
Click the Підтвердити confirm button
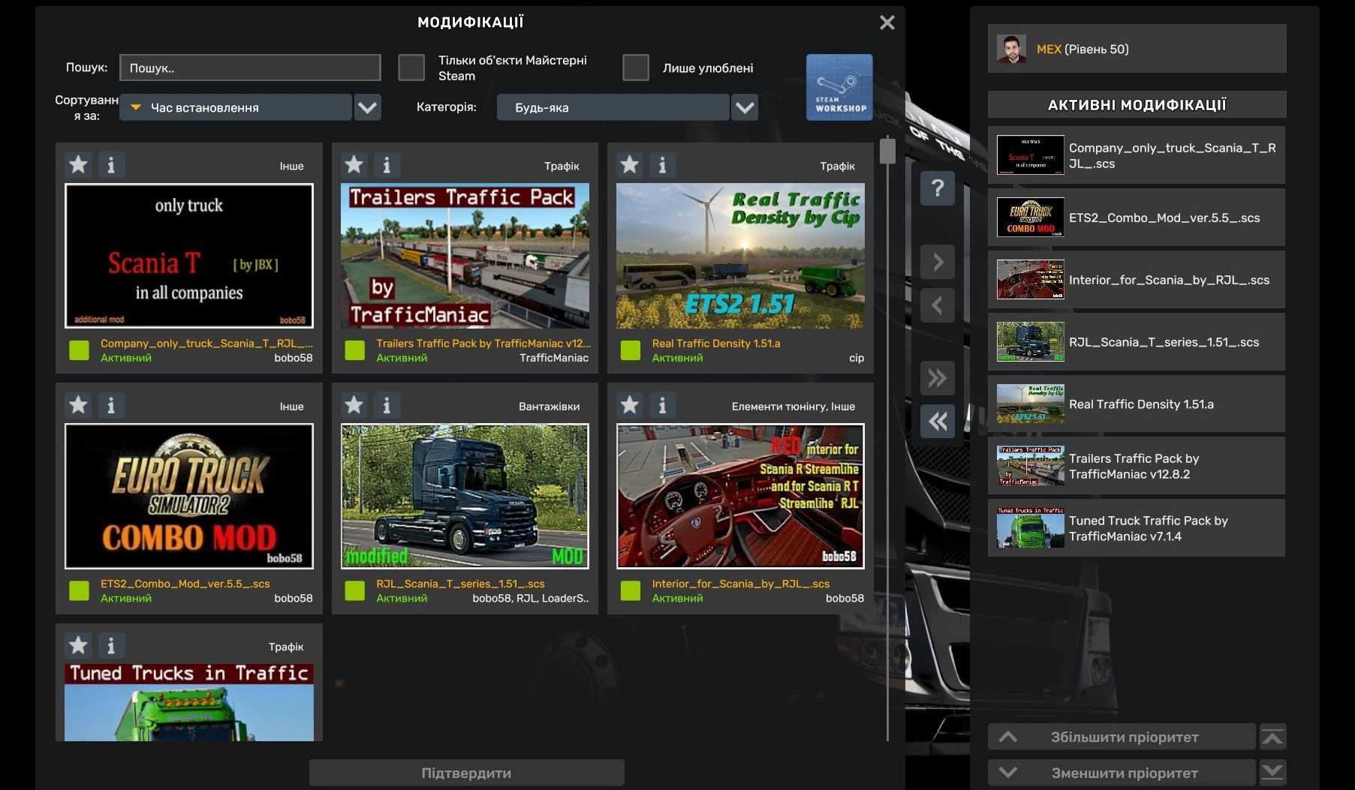466,773
